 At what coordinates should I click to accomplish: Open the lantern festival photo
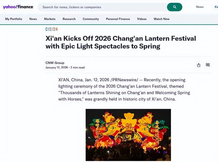coord(128,134)
